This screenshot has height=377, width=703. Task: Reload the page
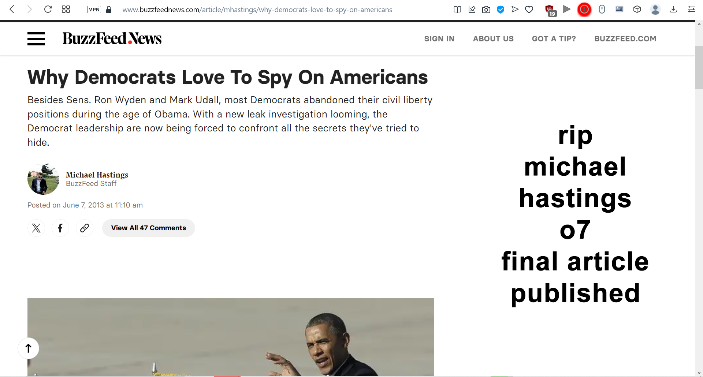(x=48, y=9)
